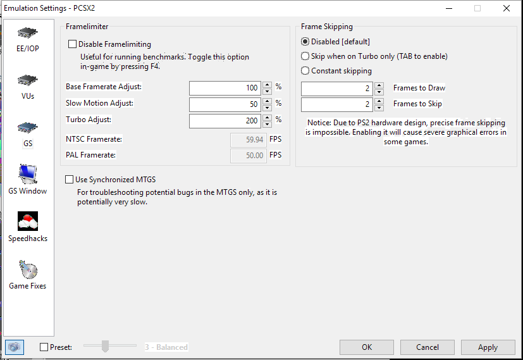Open the GS Window settings page
The height and width of the screenshot is (360, 523).
click(x=28, y=180)
